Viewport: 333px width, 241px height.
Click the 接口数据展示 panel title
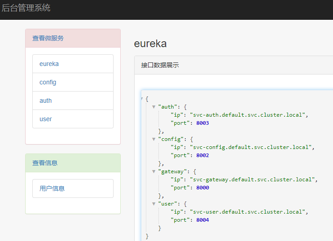(160, 65)
